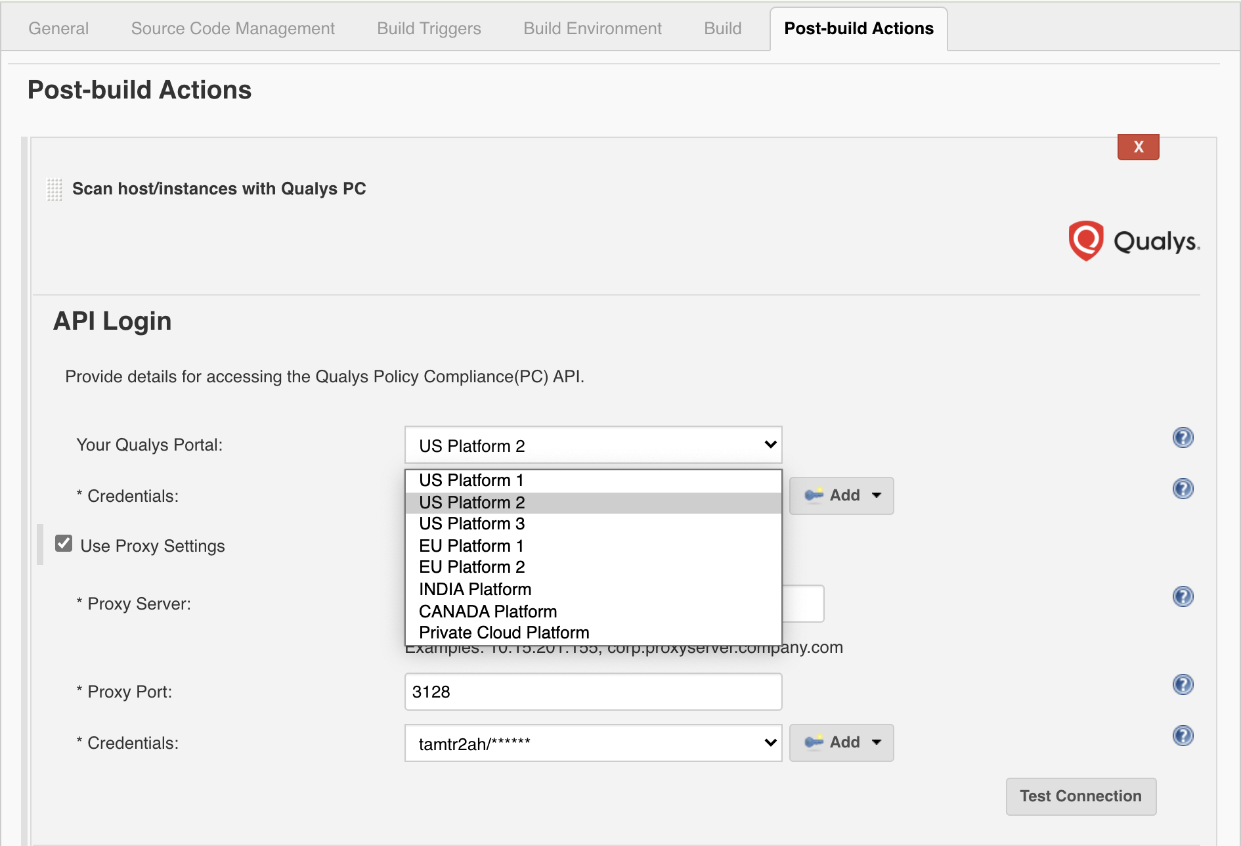Open the Source Code Management tab
This screenshot has height=846, width=1241.
click(x=232, y=28)
